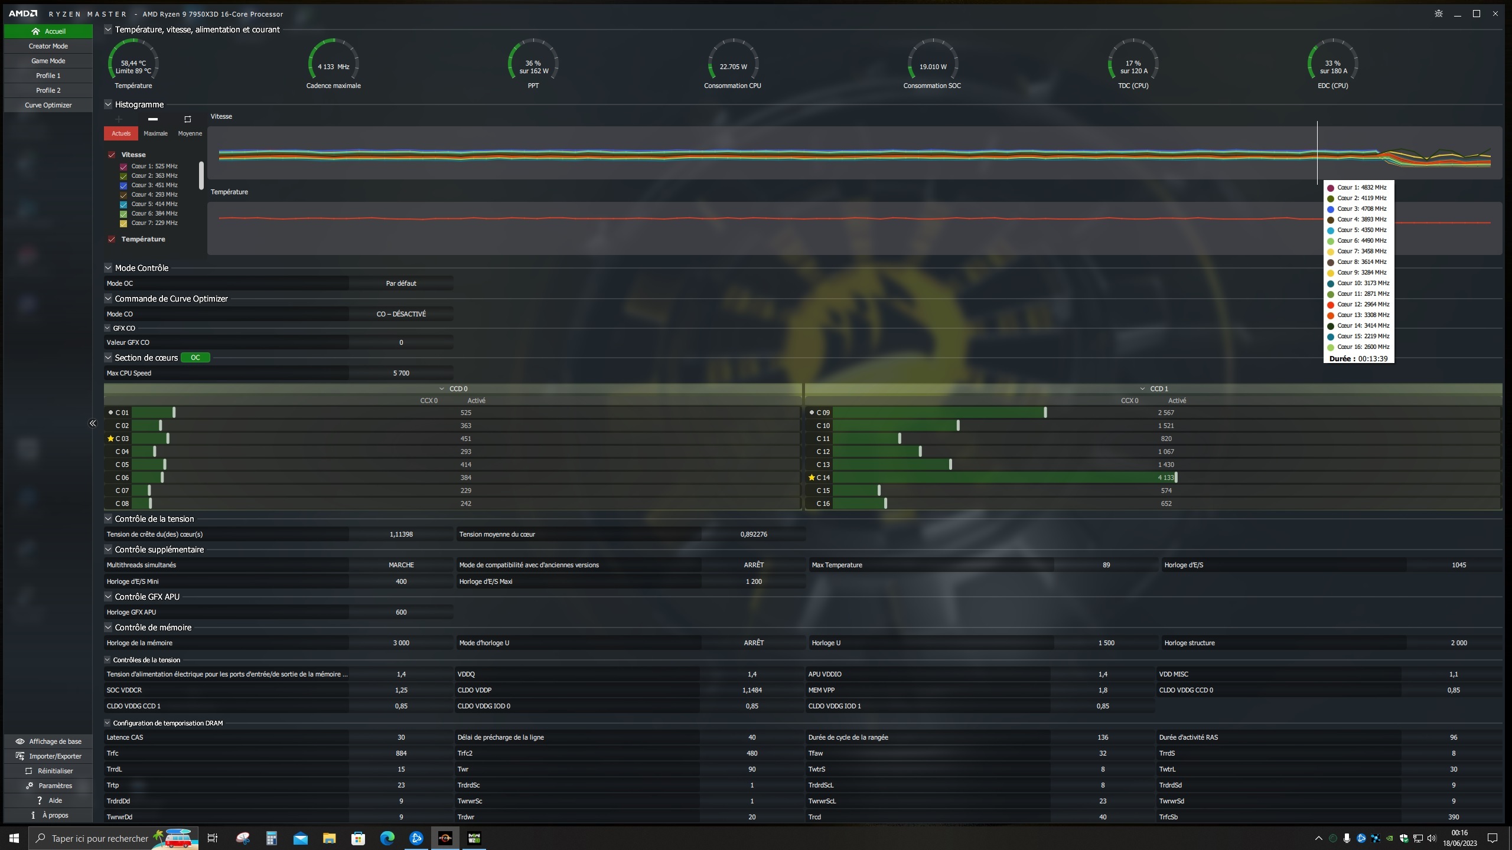The image size is (1512, 850).
Task: Uncheck the Cœur 3 speed checkbox
Action: (123, 185)
